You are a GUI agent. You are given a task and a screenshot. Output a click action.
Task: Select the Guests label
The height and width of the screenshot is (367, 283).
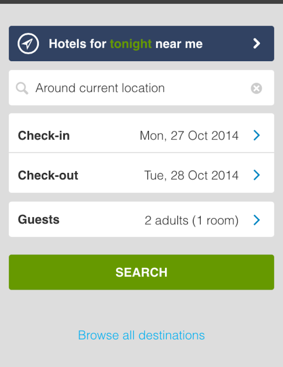tap(39, 220)
